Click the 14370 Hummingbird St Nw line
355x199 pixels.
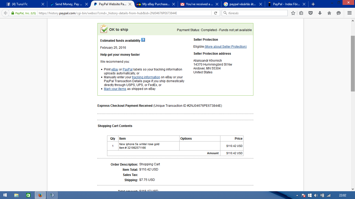[213, 65]
